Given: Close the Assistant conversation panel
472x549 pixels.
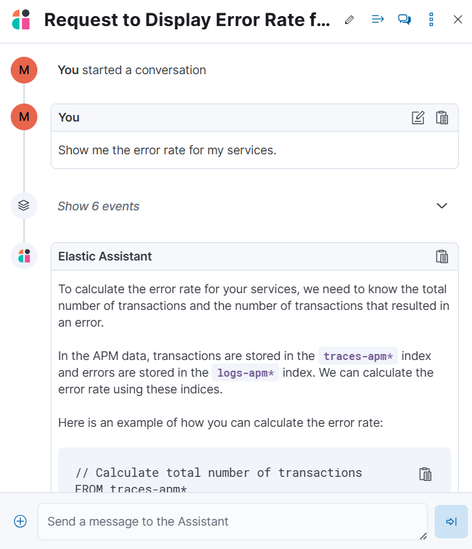Looking at the screenshot, I should click(458, 19).
